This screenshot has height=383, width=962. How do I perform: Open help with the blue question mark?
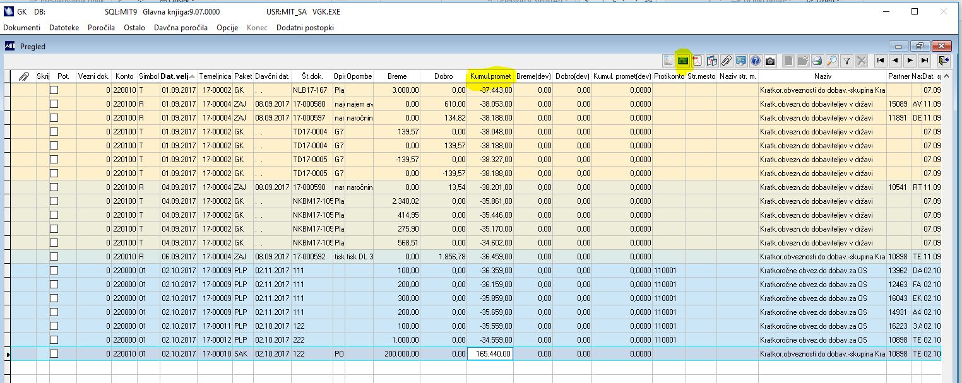pos(755,61)
